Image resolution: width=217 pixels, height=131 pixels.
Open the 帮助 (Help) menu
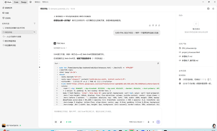(x=45, y=2)
